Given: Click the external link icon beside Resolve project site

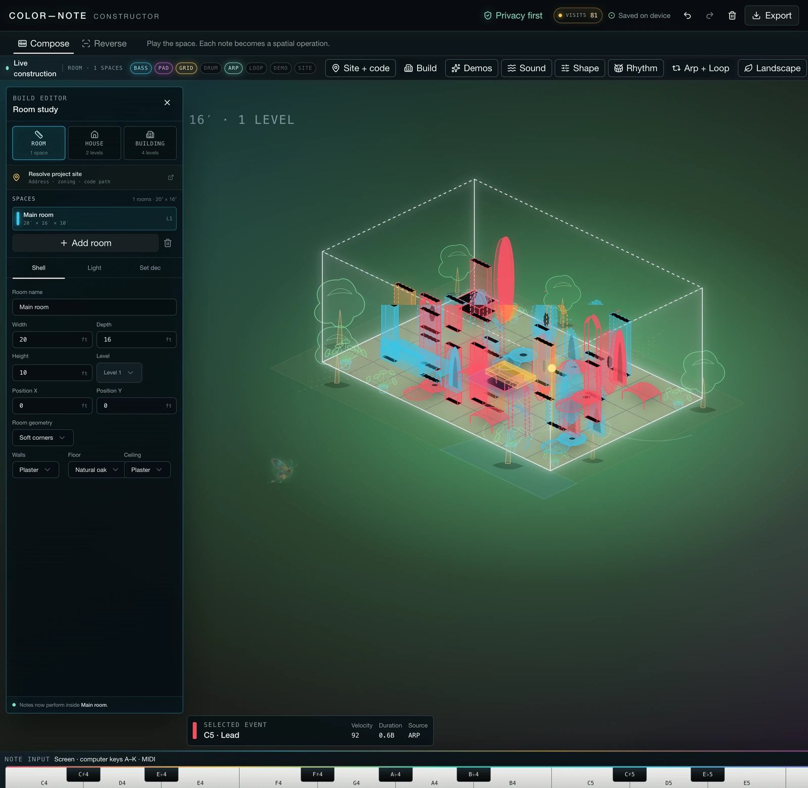Looking at the screenshot, I should [x=171, y=177].
